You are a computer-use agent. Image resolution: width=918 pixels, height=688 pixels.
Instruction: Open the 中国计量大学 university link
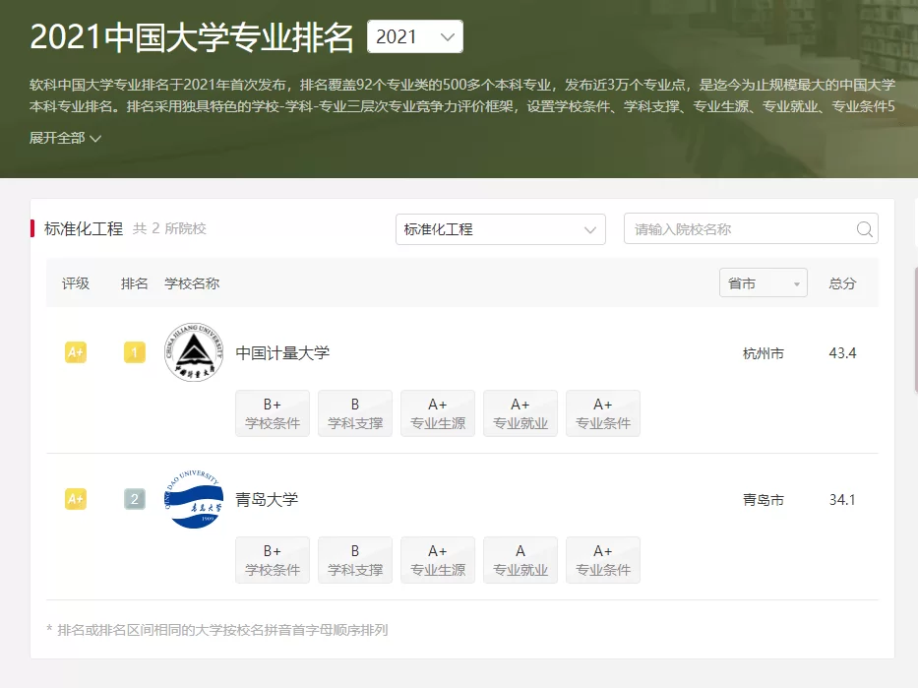[x=282, y=352]
